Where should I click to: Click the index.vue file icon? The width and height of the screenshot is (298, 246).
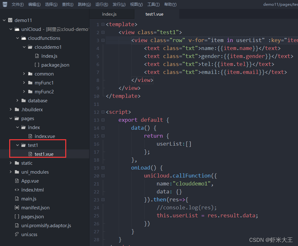click(30, 136)
